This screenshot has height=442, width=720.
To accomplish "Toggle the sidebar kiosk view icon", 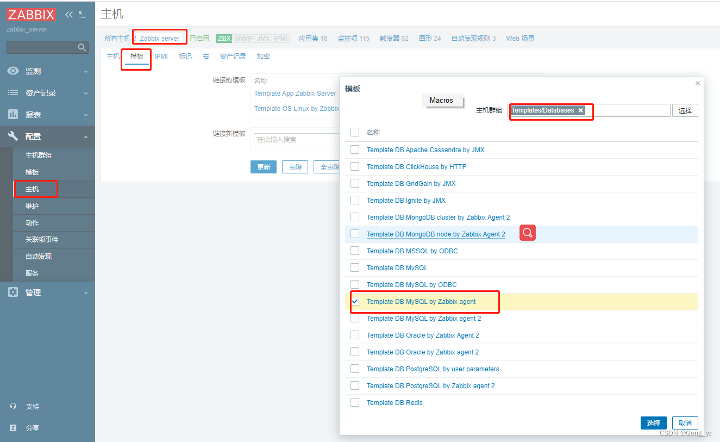I will [82, 15].
